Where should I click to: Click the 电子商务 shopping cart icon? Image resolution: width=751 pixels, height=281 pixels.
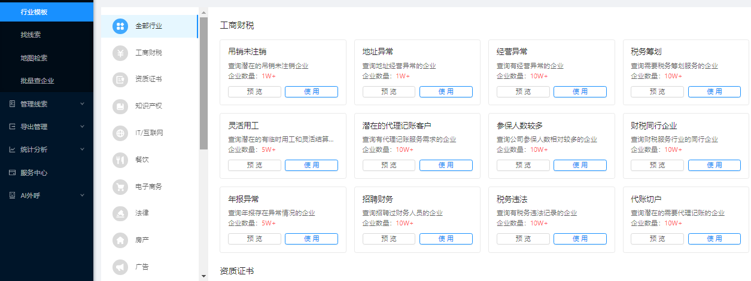coord(120,187)
